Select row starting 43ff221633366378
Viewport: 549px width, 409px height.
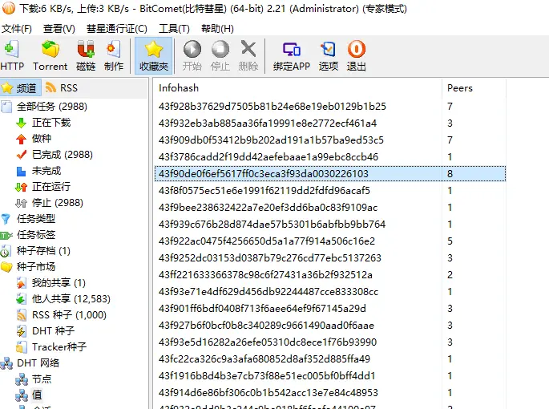[330, 274]
